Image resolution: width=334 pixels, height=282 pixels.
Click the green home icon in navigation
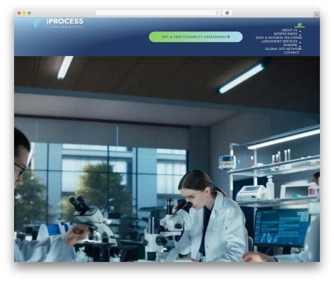[x=299, y=24]
